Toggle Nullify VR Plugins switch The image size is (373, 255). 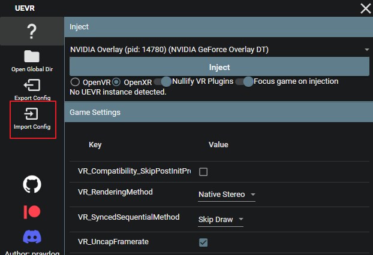[x=162, y=81]
